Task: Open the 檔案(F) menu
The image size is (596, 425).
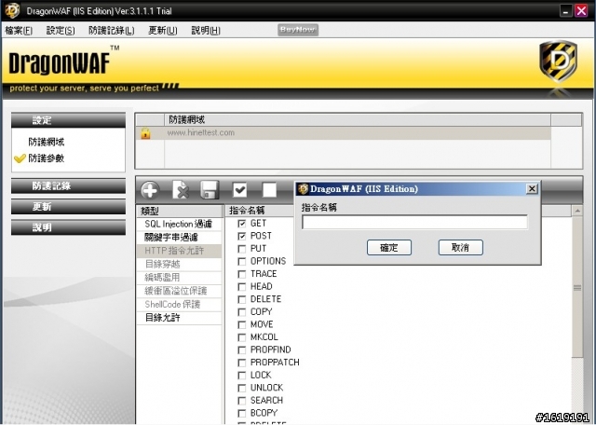Action: [x=19, y=30]
